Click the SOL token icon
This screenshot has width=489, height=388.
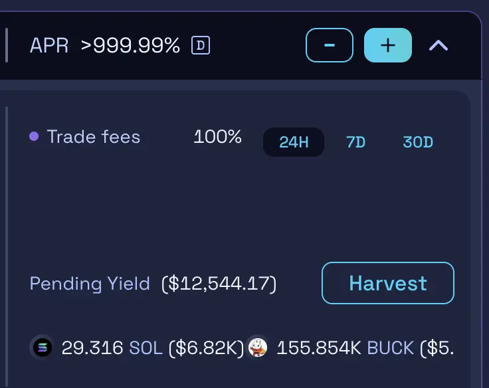click(41, 347)
